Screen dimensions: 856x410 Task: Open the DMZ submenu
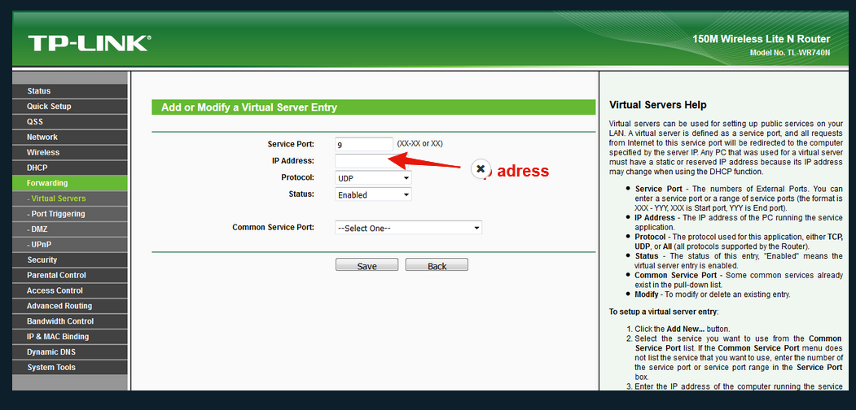[70, 229]
